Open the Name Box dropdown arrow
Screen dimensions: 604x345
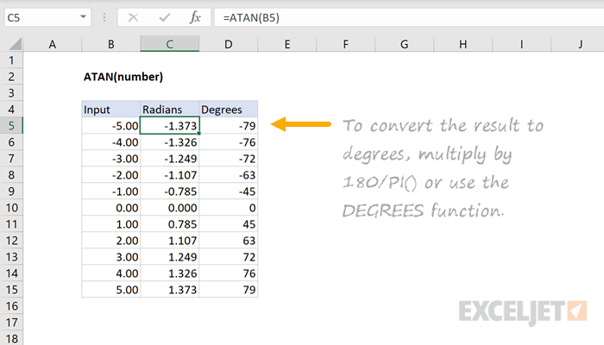83,17
